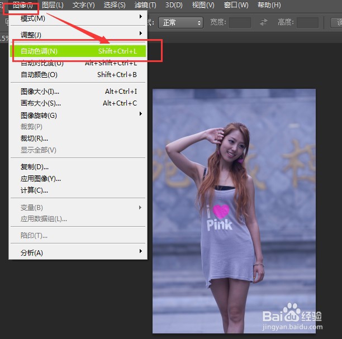Click the 高度 input field
This screenshot has height=339, width=342.
point(307,22)
